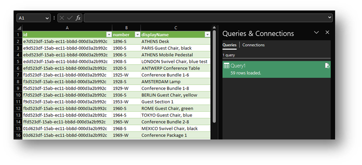The height and width of the screenshot is (165, 362).
Task: Click number cell '1925-W'
Action: pos(126,75)
